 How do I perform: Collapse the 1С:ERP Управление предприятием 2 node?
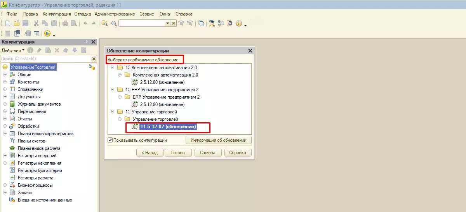coord(113,90)
